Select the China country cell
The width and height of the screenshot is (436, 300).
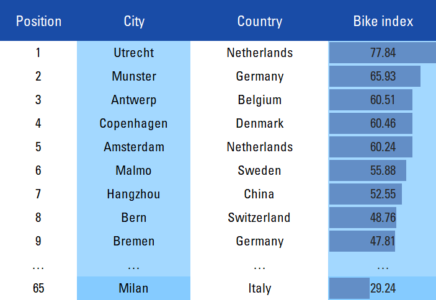tap(259, 194)
